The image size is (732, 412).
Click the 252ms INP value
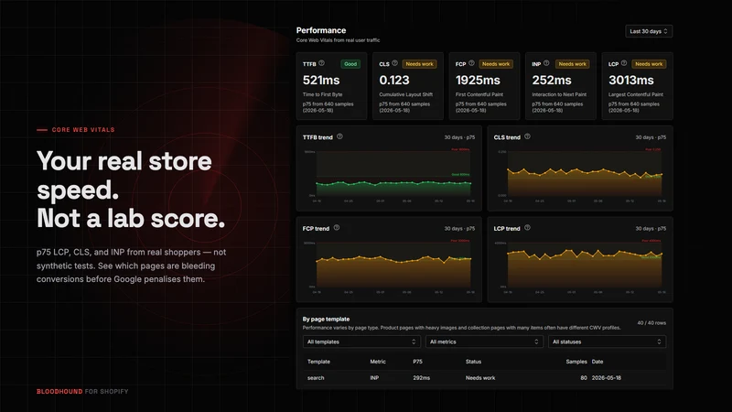pyautogui.click(x=552, y=81)
